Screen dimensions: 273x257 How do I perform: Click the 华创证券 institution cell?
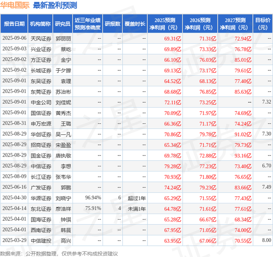[x=41, y=134]
